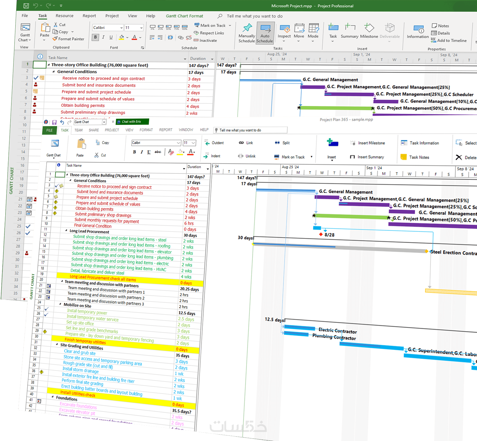Click Save icon in Microsoft Project title bar
Viewport: 477px width, 441px height.
26,6
